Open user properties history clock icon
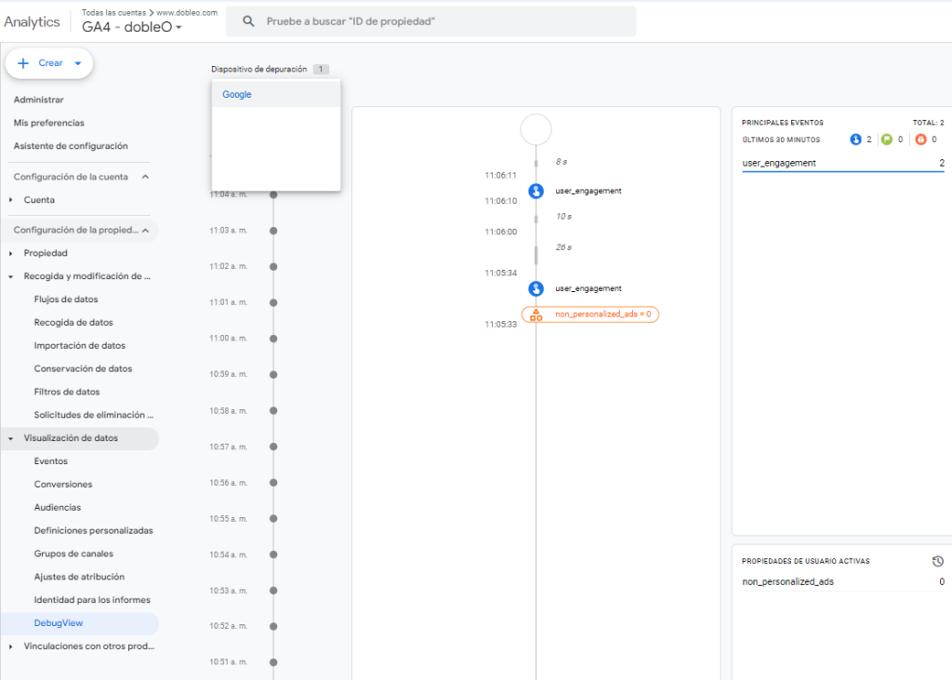Viewport: 952px width, 680px height. (x=938, y=561)
